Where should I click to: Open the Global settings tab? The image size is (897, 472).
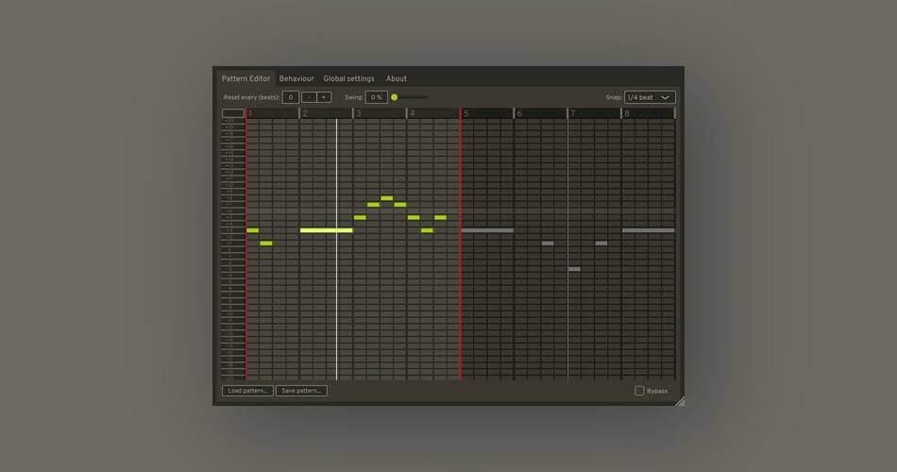tap(349, 78)
